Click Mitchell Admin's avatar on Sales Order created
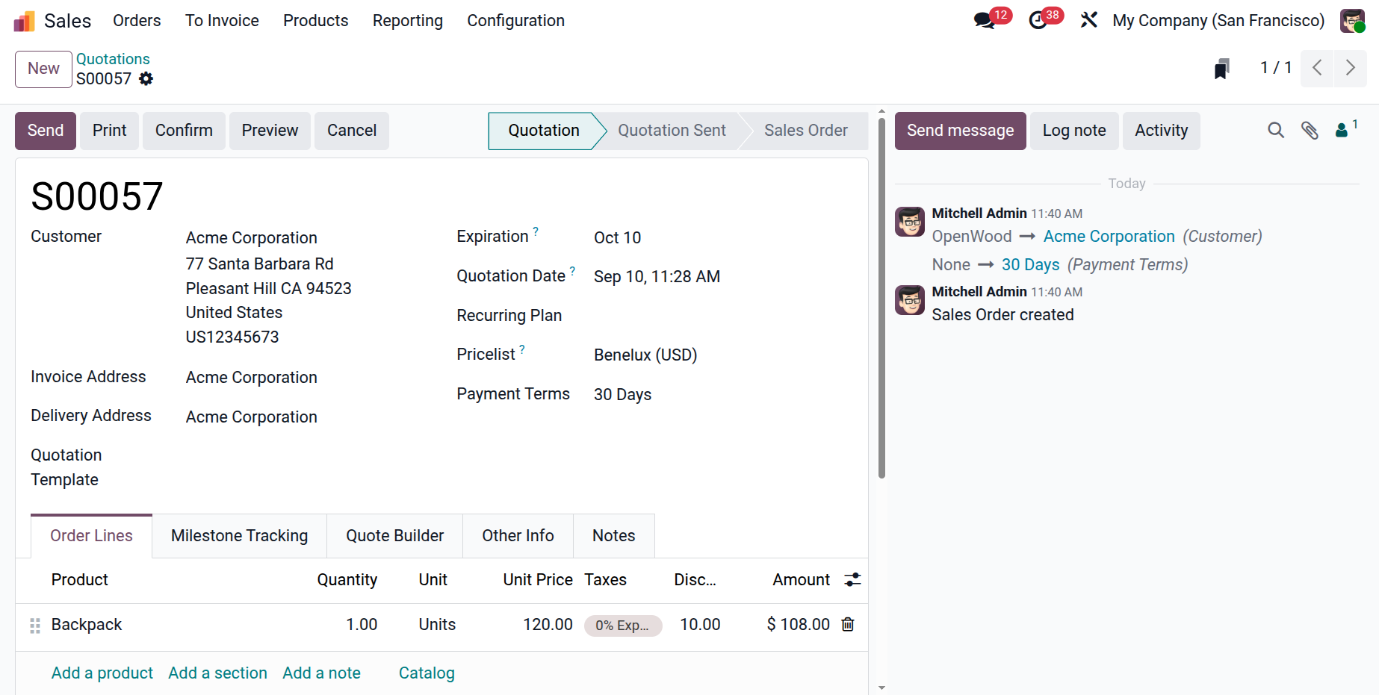The width and height of the screenshot is (1379, 695). click(x=910, y=300)
